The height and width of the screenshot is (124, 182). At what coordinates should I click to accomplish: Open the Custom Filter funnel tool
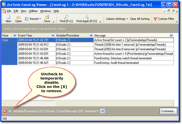coord(164,19)
